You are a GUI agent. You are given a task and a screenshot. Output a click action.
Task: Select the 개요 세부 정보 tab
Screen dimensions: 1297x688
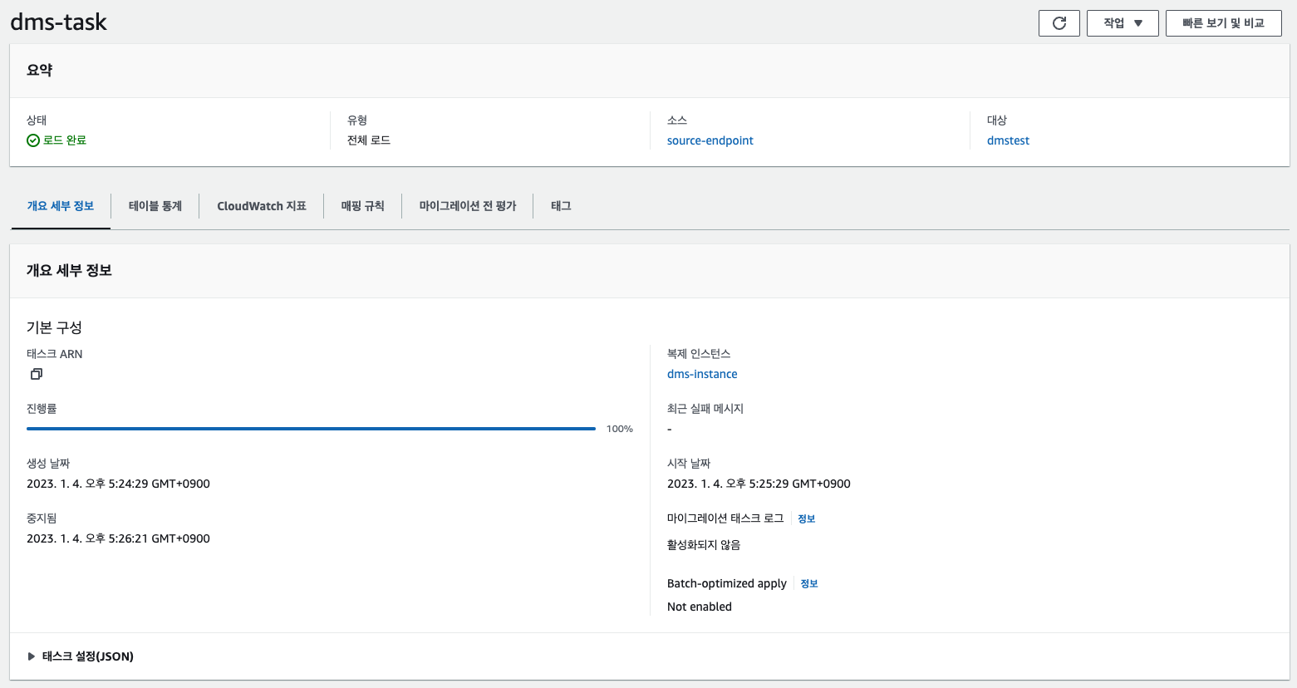click(61, 206)
